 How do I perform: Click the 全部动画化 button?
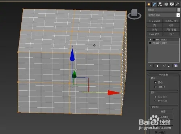click(163, 117)
